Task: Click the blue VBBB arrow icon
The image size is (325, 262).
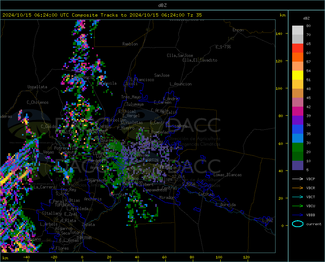Action: tap(298, 215)
